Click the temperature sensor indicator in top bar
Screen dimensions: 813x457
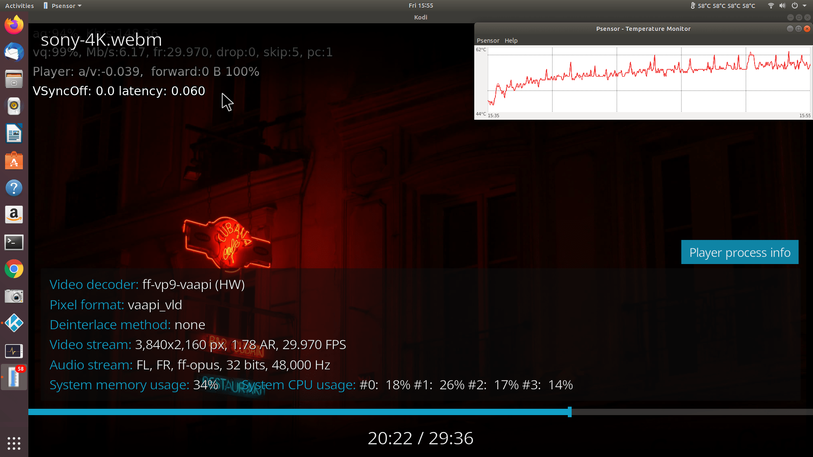tap(722, 6)
